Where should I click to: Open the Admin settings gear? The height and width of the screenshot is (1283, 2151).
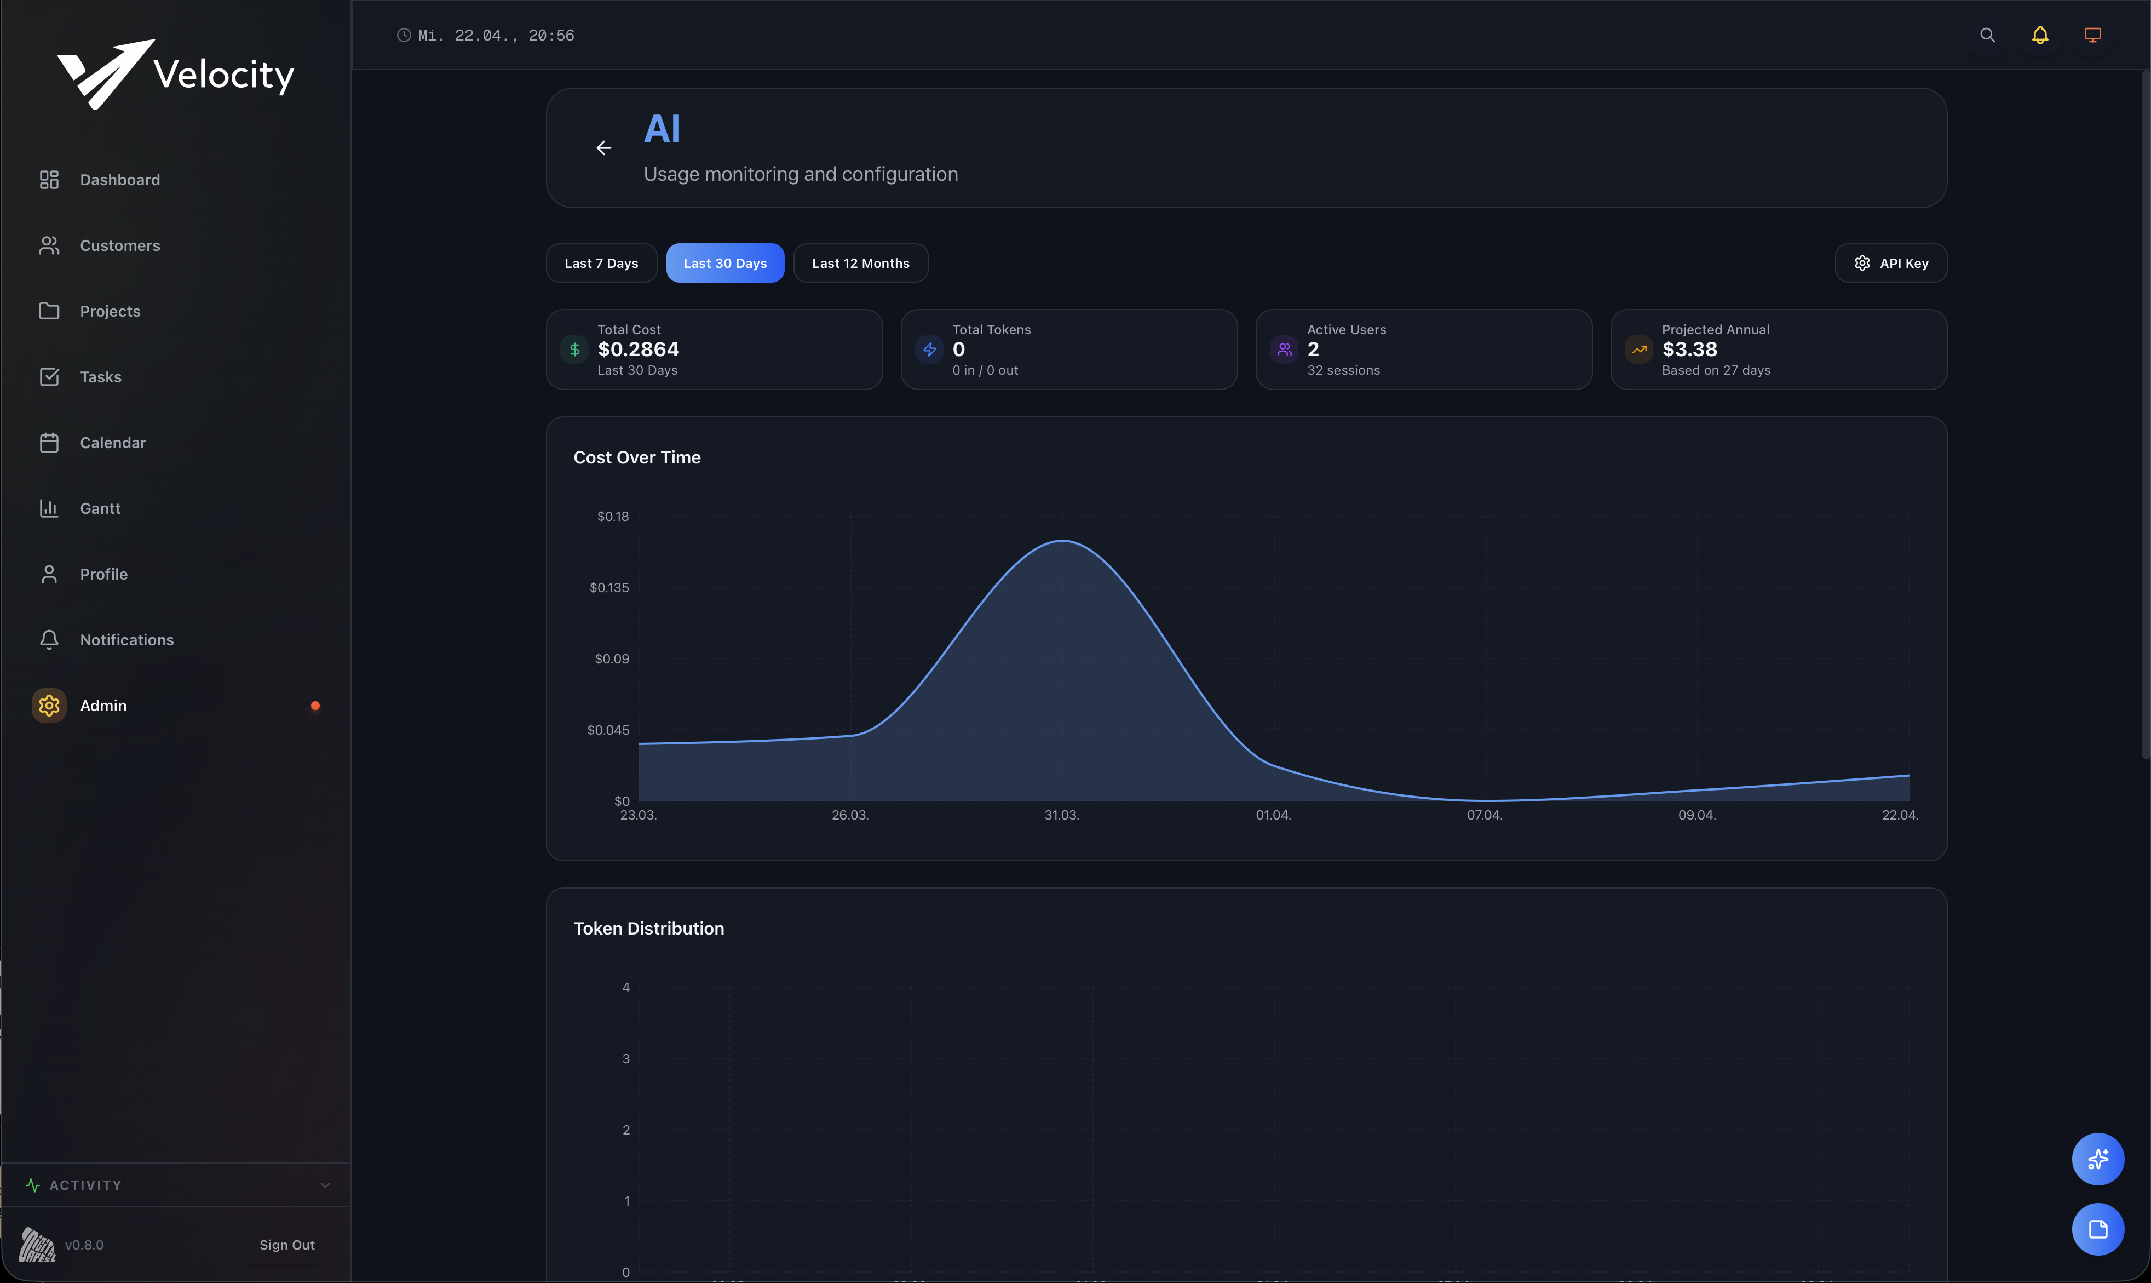point(49,704)
